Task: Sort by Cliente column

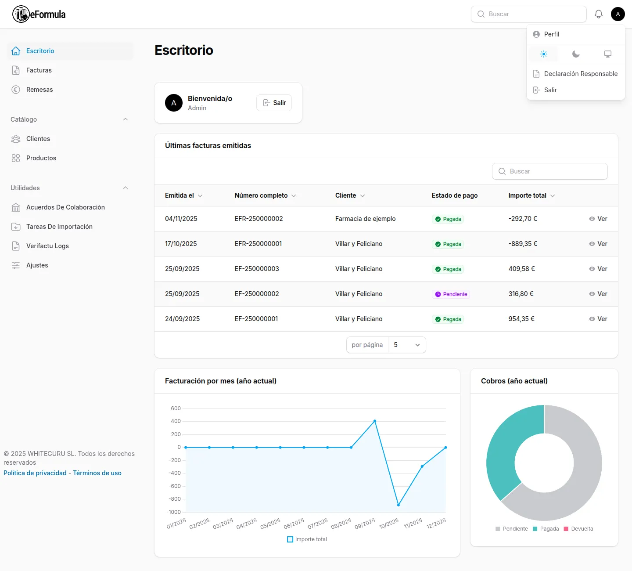Action: 350,195
